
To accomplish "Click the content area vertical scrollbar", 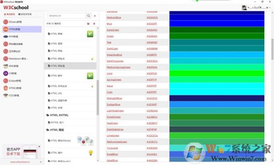I will 272,49.
